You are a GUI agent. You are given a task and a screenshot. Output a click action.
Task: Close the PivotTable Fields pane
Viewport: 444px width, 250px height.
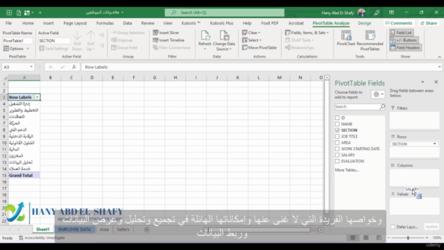[x=436, y=82]
